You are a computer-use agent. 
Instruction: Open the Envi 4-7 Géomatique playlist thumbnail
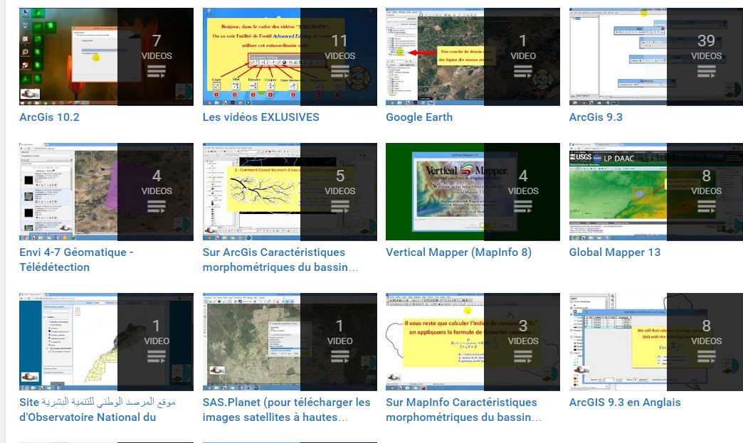(x=106, y=192)
